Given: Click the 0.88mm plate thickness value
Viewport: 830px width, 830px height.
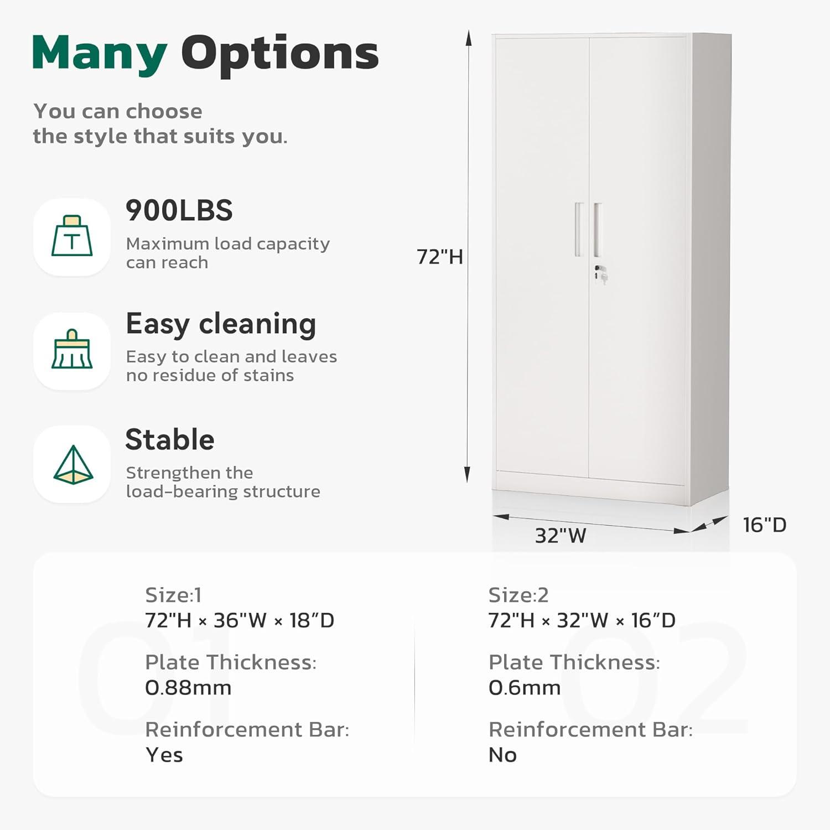Looking at the screenshot, I should tap(188, 688).
